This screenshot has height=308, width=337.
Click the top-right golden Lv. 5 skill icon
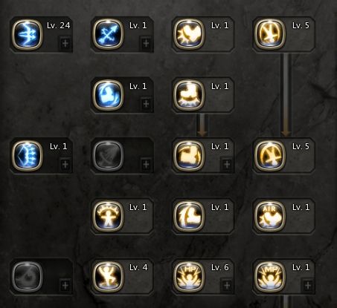pos(270,35)
